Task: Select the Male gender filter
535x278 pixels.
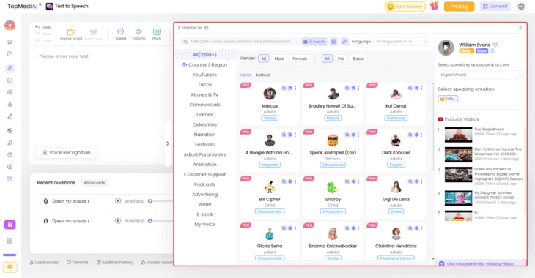Action: 279,59
